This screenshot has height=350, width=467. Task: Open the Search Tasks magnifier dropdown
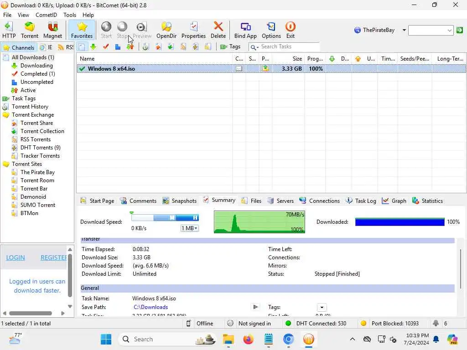click(x=254, y=47)
